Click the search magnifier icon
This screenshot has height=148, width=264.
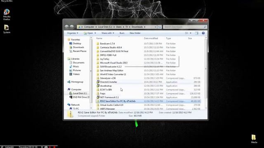pyautogui.click(x=205, y=27)
